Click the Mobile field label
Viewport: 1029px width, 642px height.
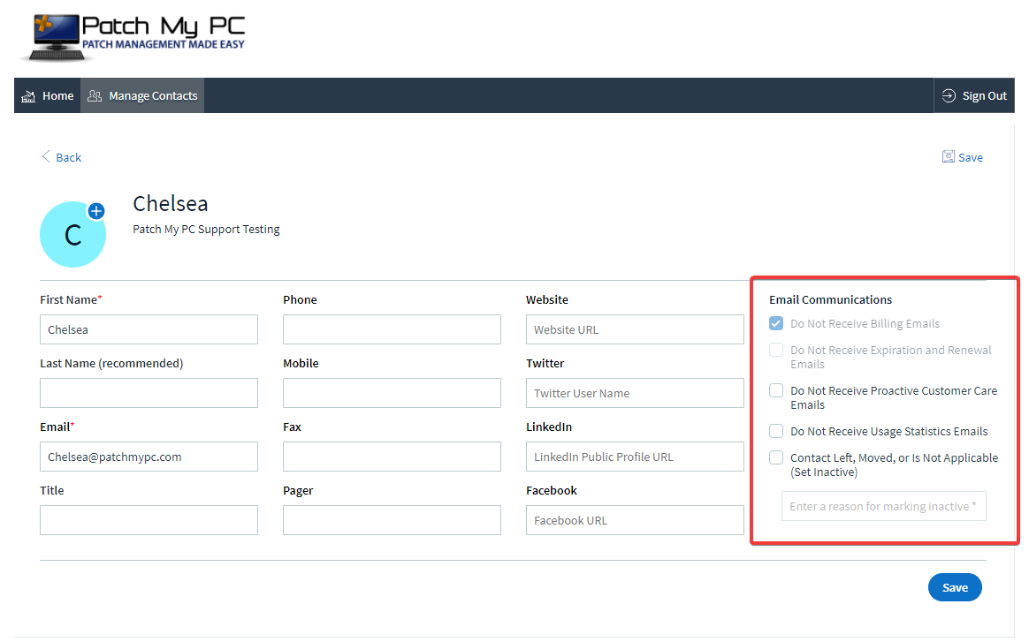pos(301,363)
